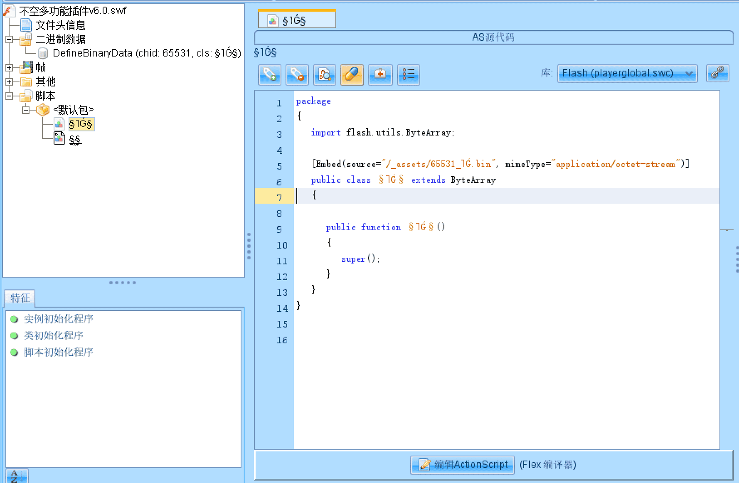
Task: Click the bulleted list toolbar icon
Action: coord(408,75)
